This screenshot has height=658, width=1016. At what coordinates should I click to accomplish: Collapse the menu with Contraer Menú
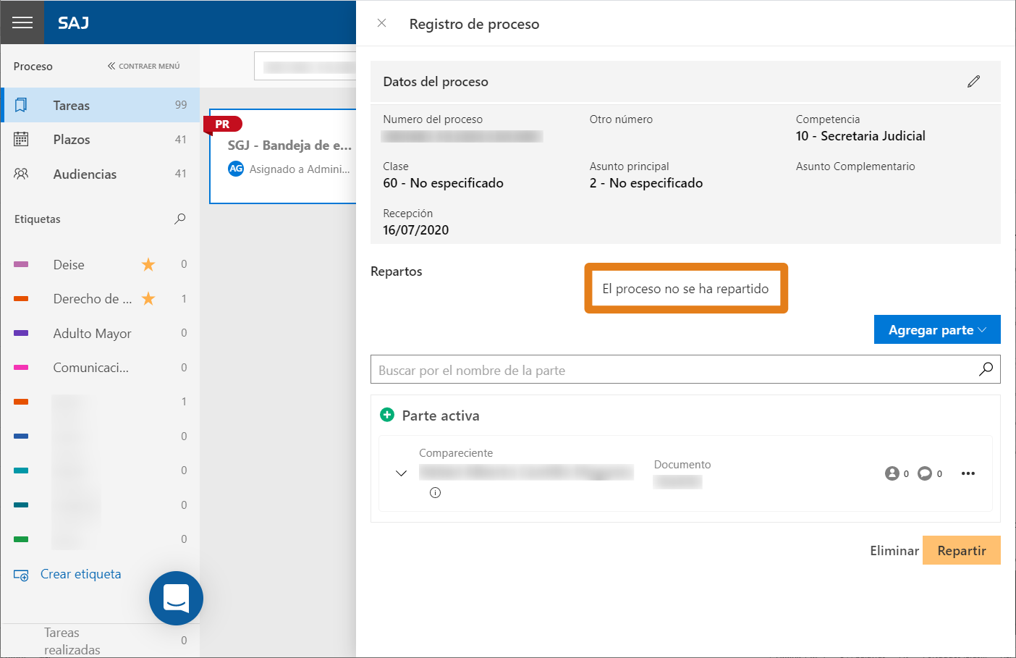coord(143,66)
